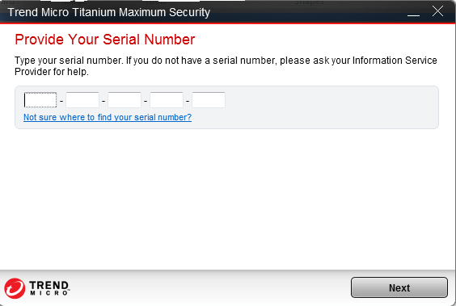Open 'Not sure where to find your serial number?' link

[x=108, y=117]
